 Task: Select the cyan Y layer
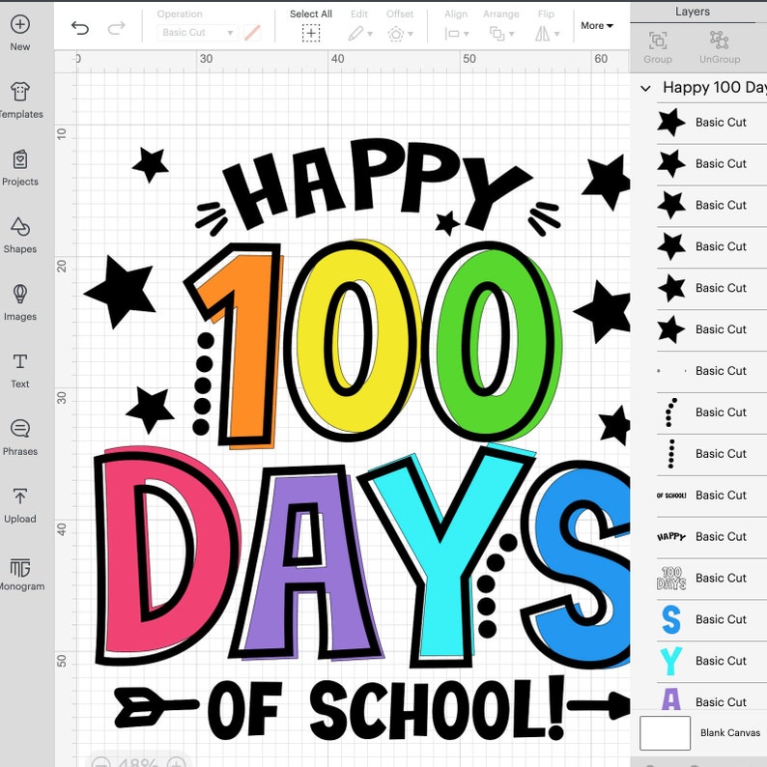[712, 661]
